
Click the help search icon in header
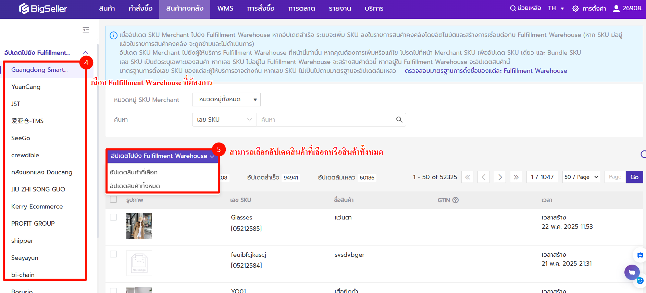513,8
